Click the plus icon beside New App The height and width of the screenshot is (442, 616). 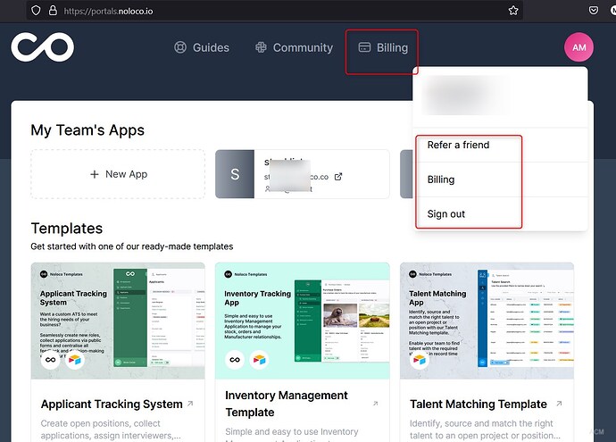click(95, 174)
